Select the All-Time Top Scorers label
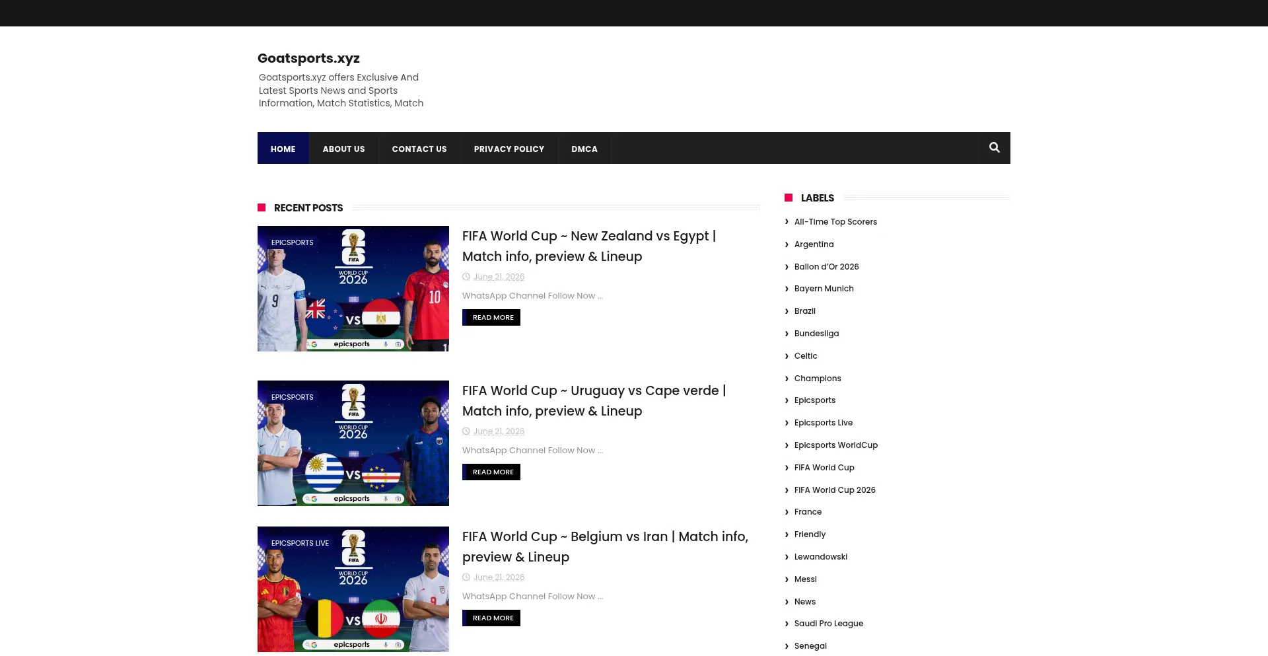 pos(835,222)
